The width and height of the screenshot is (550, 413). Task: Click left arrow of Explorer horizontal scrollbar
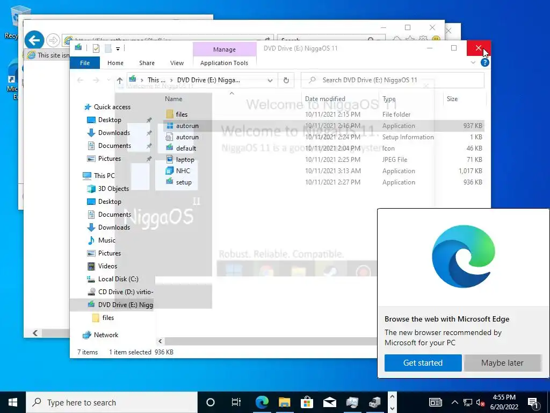(160, 341)
